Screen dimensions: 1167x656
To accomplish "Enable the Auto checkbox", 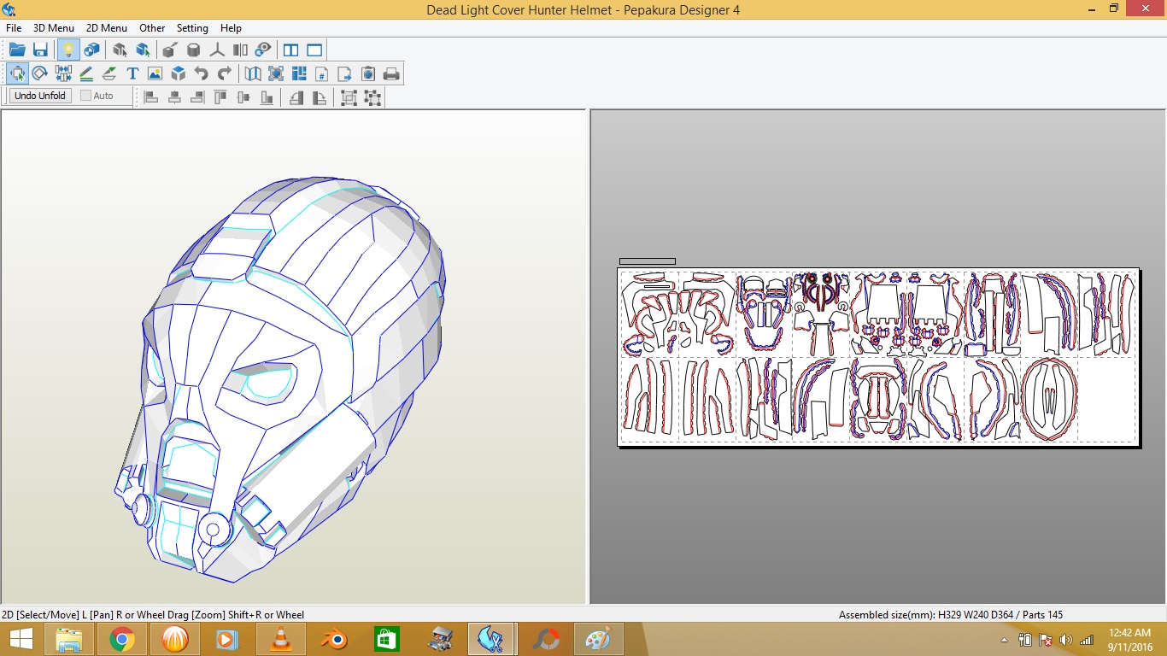I will [86, 96].
